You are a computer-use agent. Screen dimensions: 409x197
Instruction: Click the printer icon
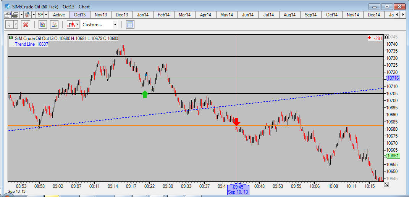(x=15, y=15)
